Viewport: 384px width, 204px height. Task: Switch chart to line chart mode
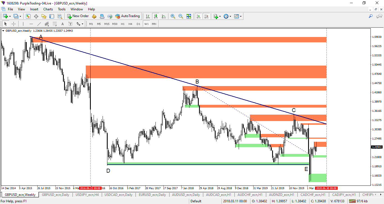[x=163, y=16]
